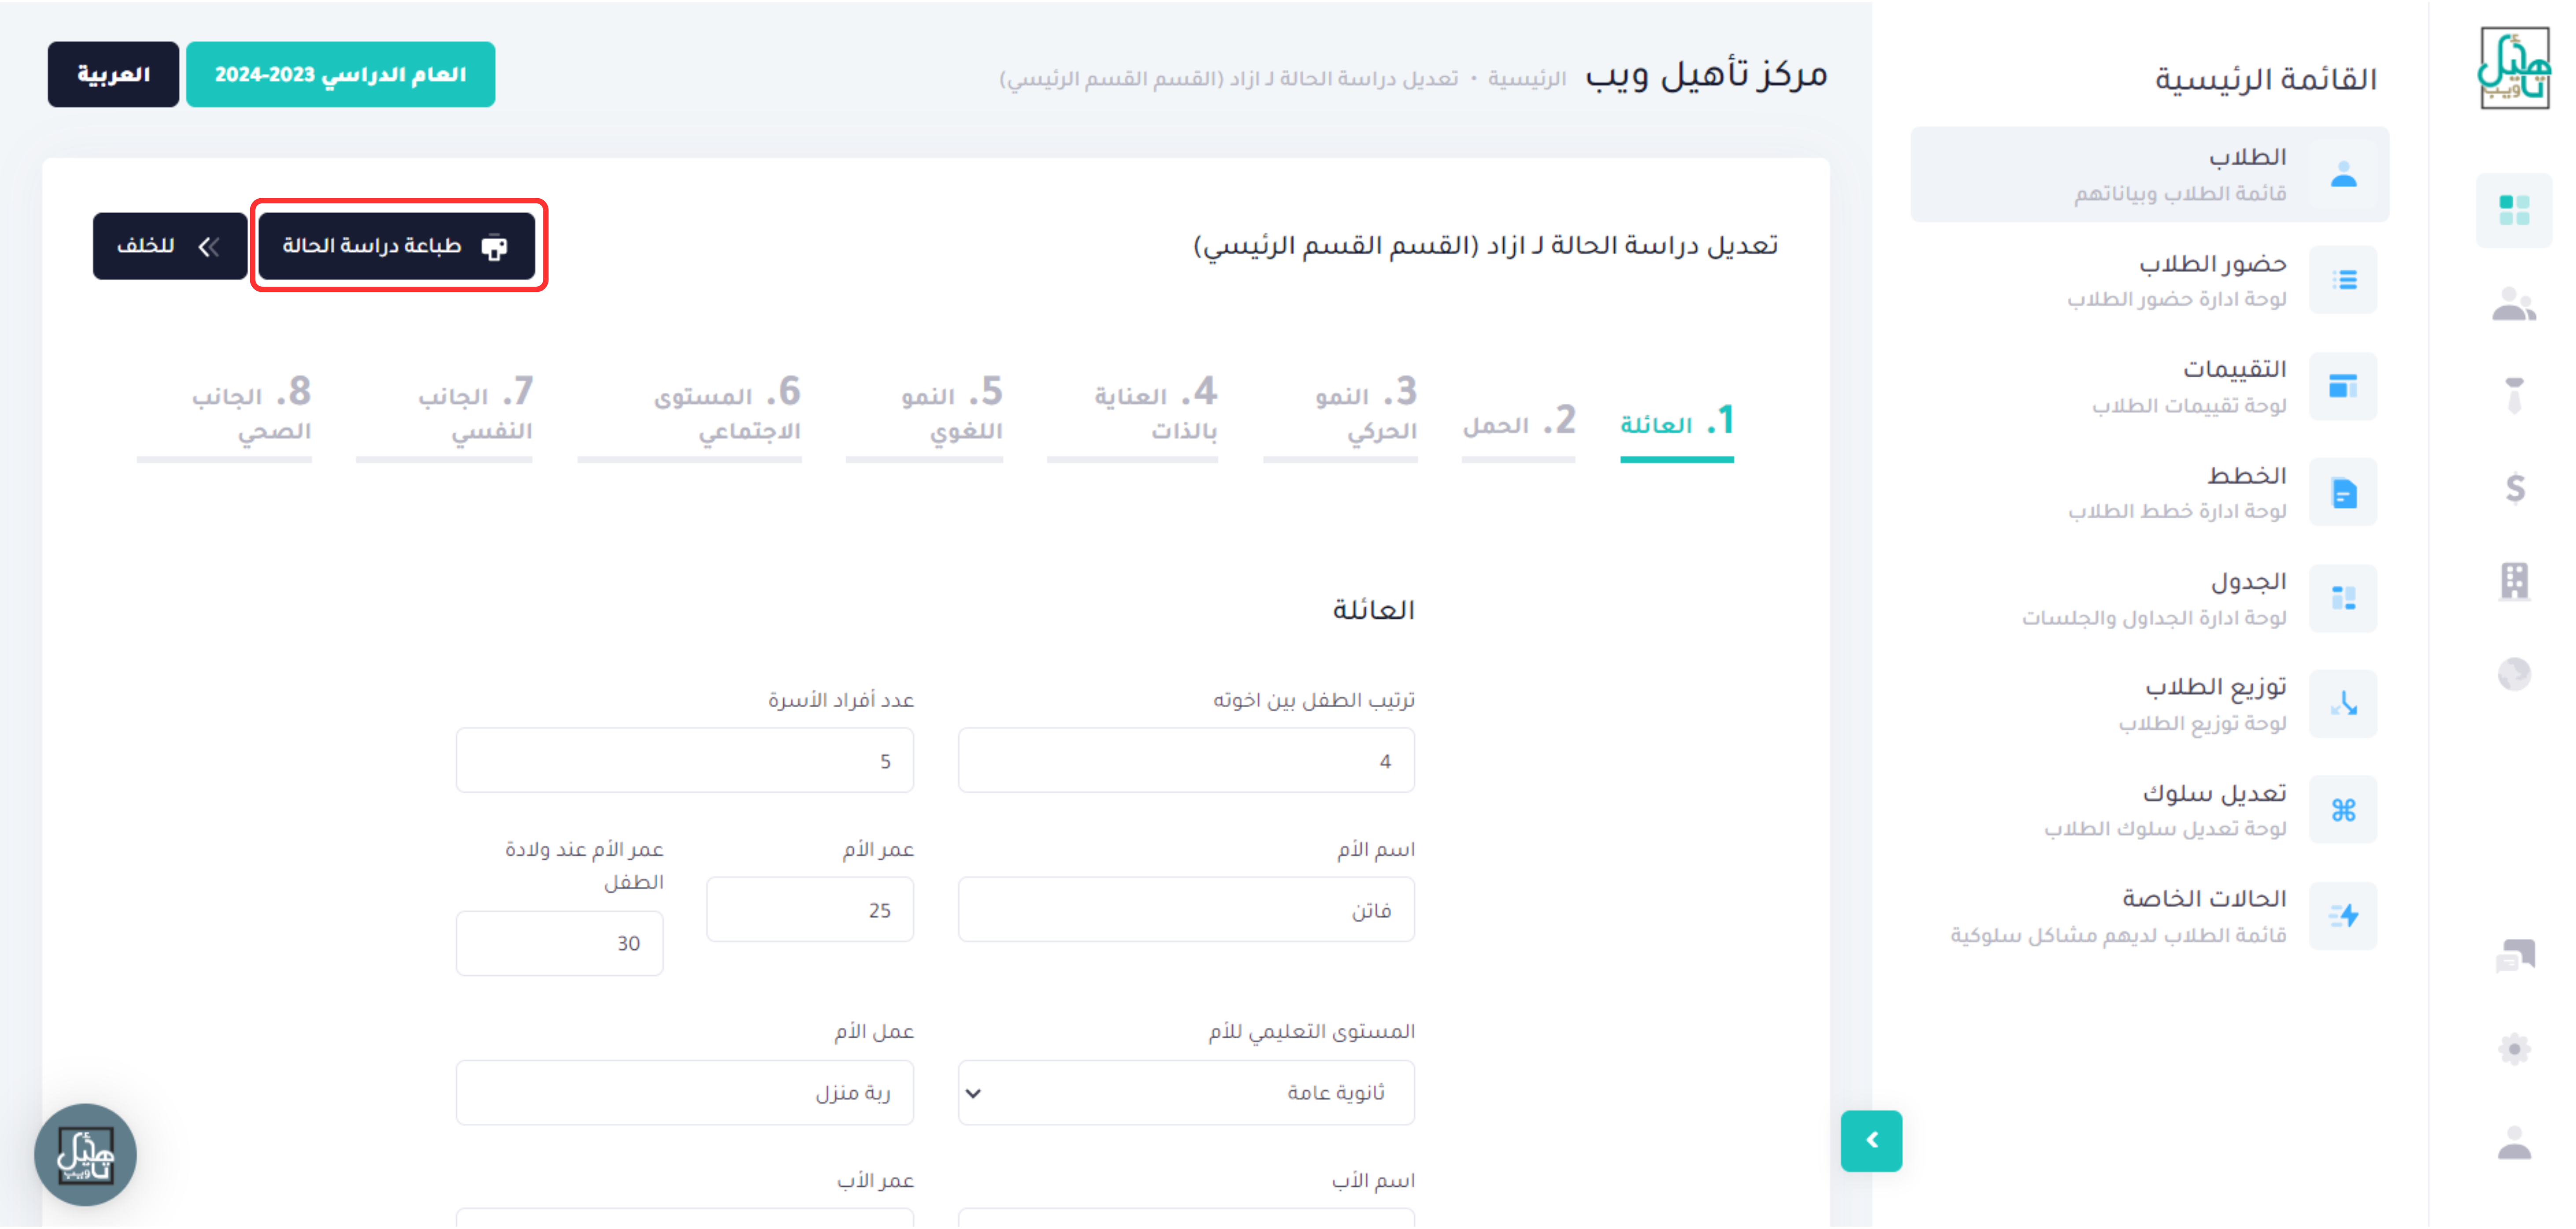Open the dashboard grid icon in the icon rail
Screen dimensions: 2576x1229
point(2513,210)
